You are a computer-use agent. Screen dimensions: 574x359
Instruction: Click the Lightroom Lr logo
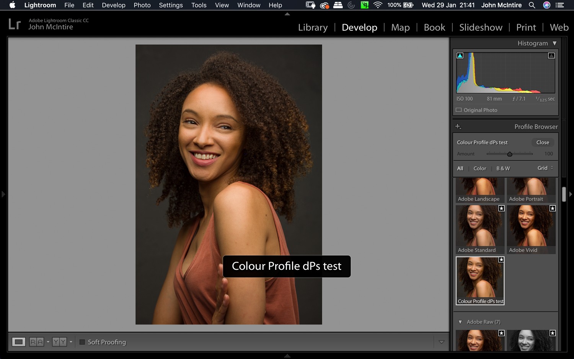pos(15,23)
